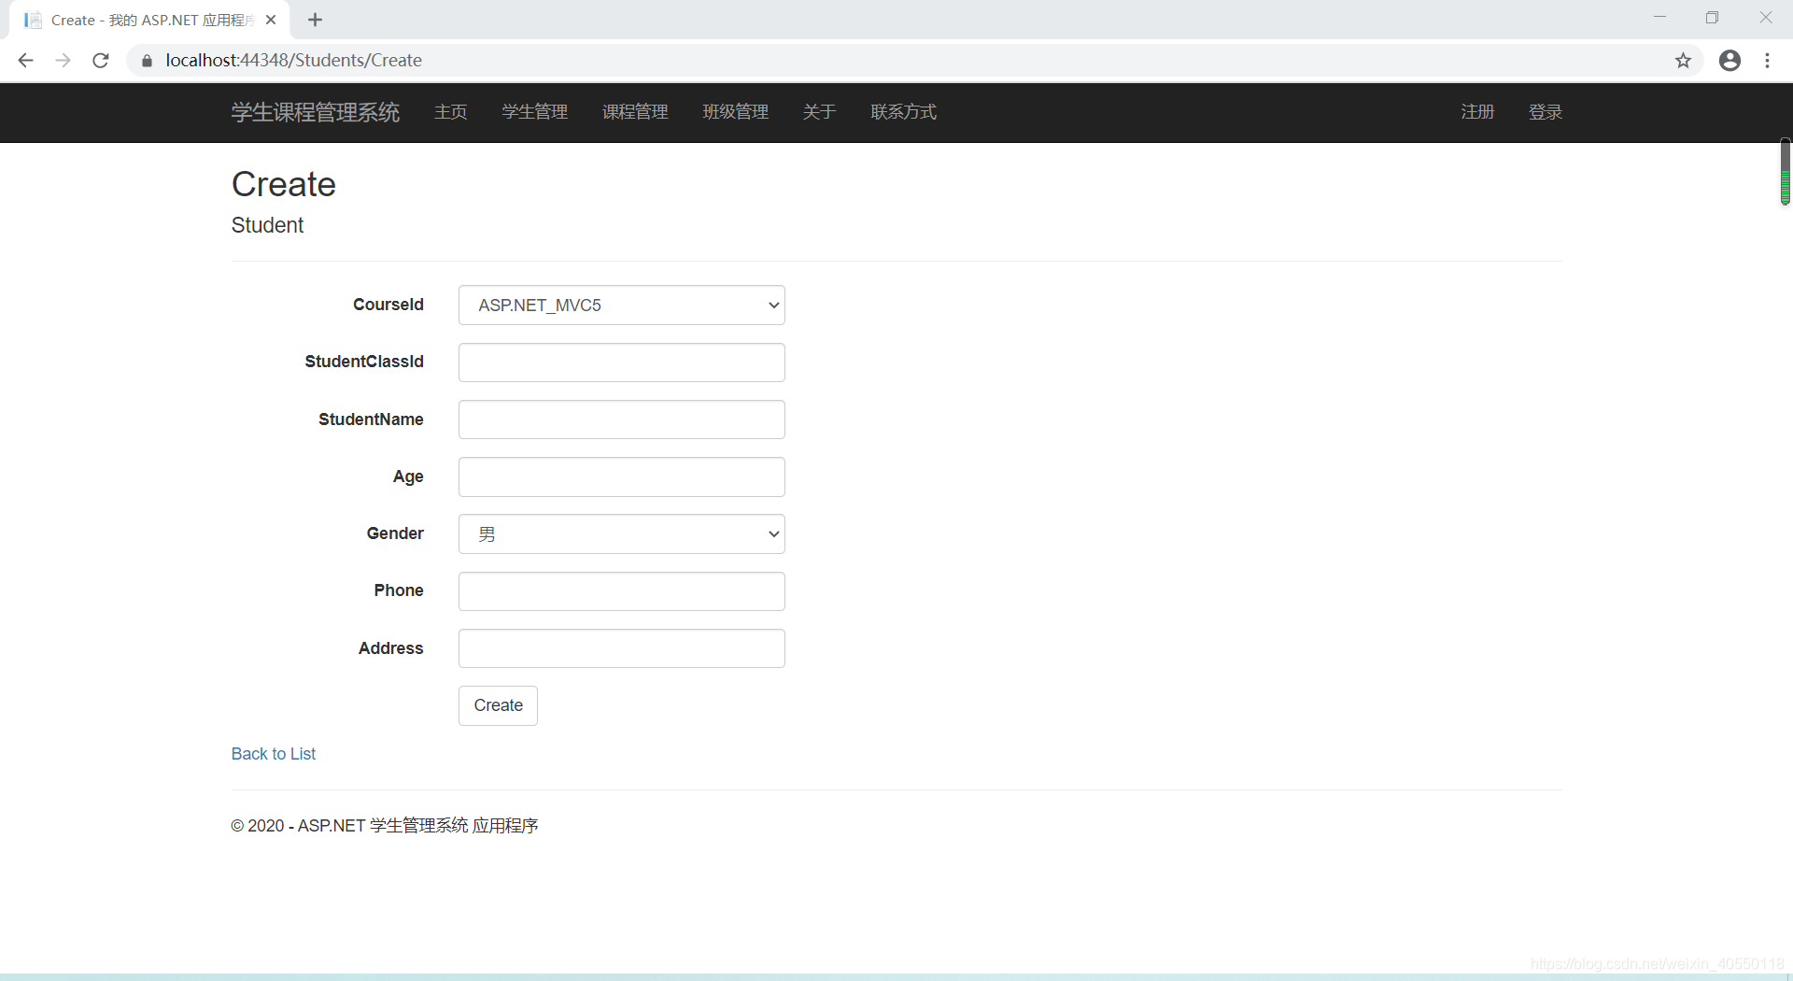Open the Chrome three-dot menu
The image size is (1793, 981).
tap(1767, 61)
